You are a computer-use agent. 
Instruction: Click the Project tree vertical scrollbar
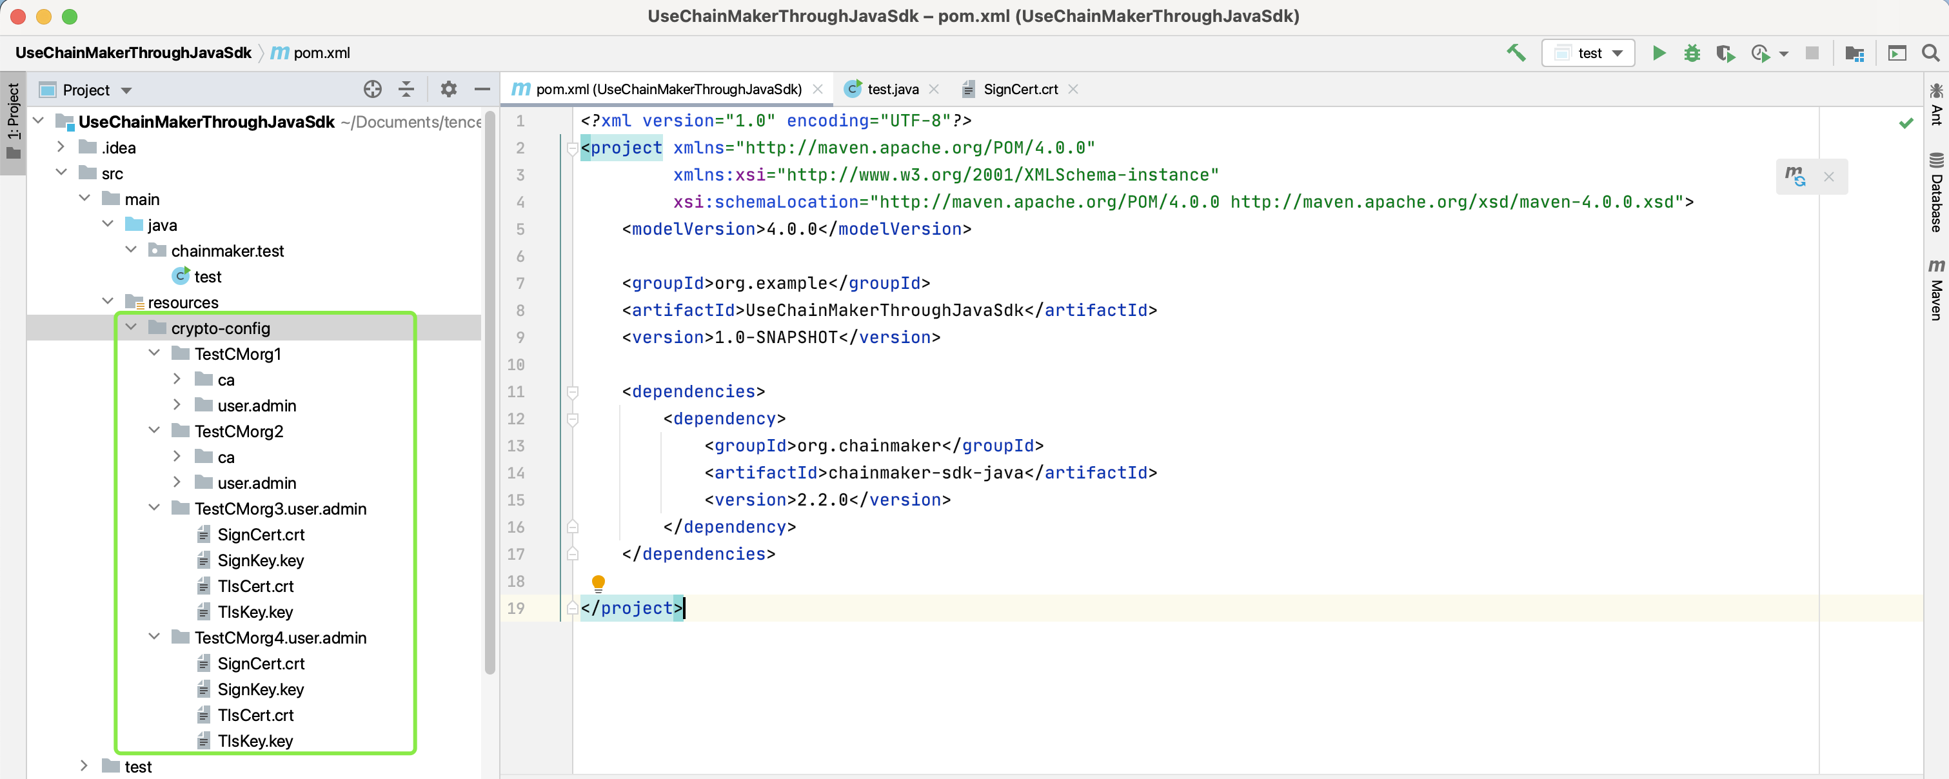pos(490,393)
